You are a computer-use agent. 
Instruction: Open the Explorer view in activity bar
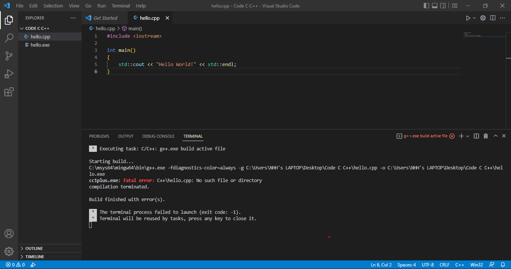coord(9,20)
